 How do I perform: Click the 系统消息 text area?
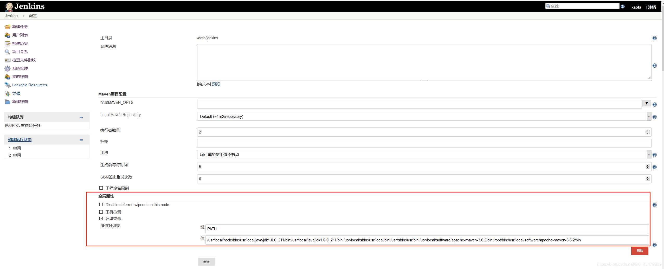[x=424, y=62]
